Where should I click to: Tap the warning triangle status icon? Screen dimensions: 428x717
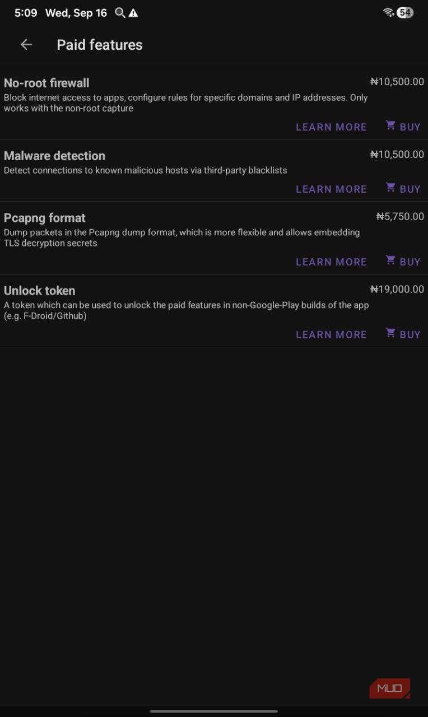pos(133,13)
